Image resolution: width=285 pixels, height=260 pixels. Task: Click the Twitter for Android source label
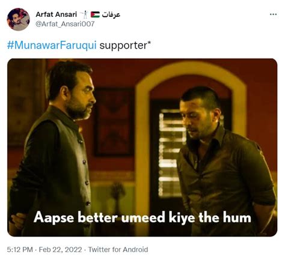point(118,250)
